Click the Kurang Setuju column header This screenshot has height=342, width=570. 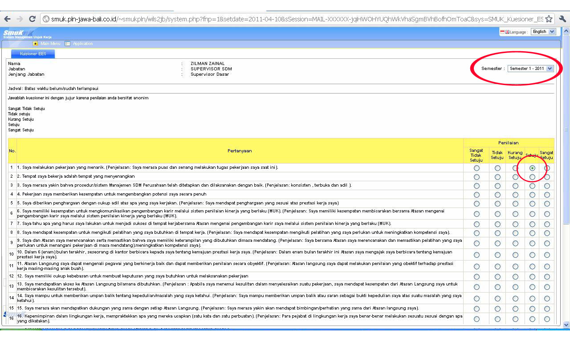pyautogui.click(x=515, y=155)
